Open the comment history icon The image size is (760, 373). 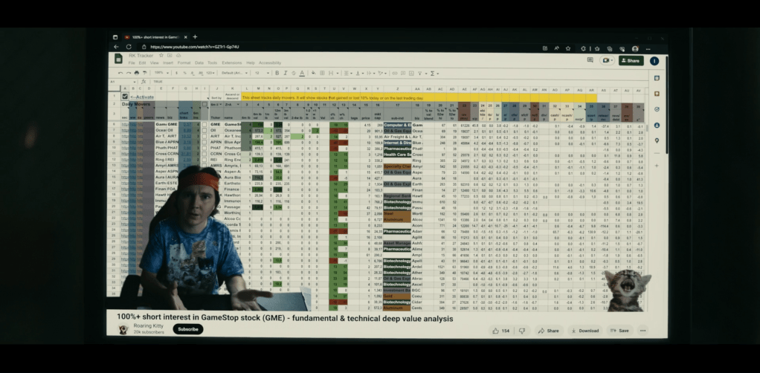[x=590, y=60]
